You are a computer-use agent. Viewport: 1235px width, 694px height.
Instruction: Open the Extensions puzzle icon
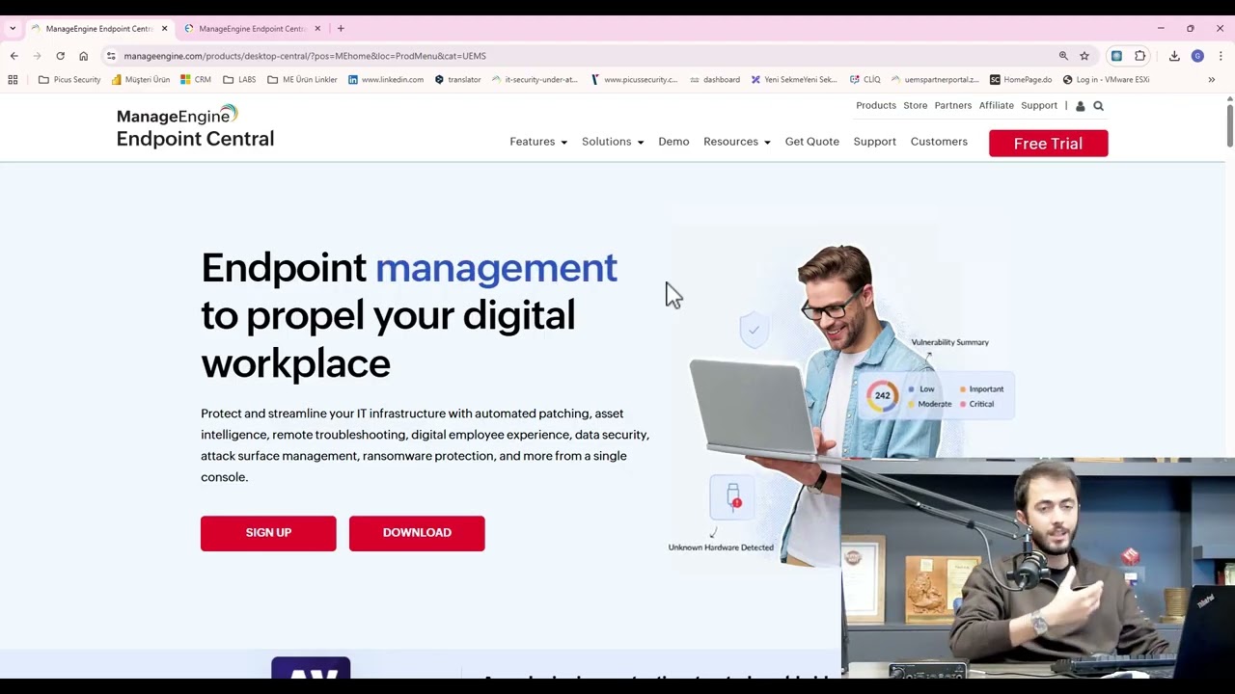(x=1140, y=56)
